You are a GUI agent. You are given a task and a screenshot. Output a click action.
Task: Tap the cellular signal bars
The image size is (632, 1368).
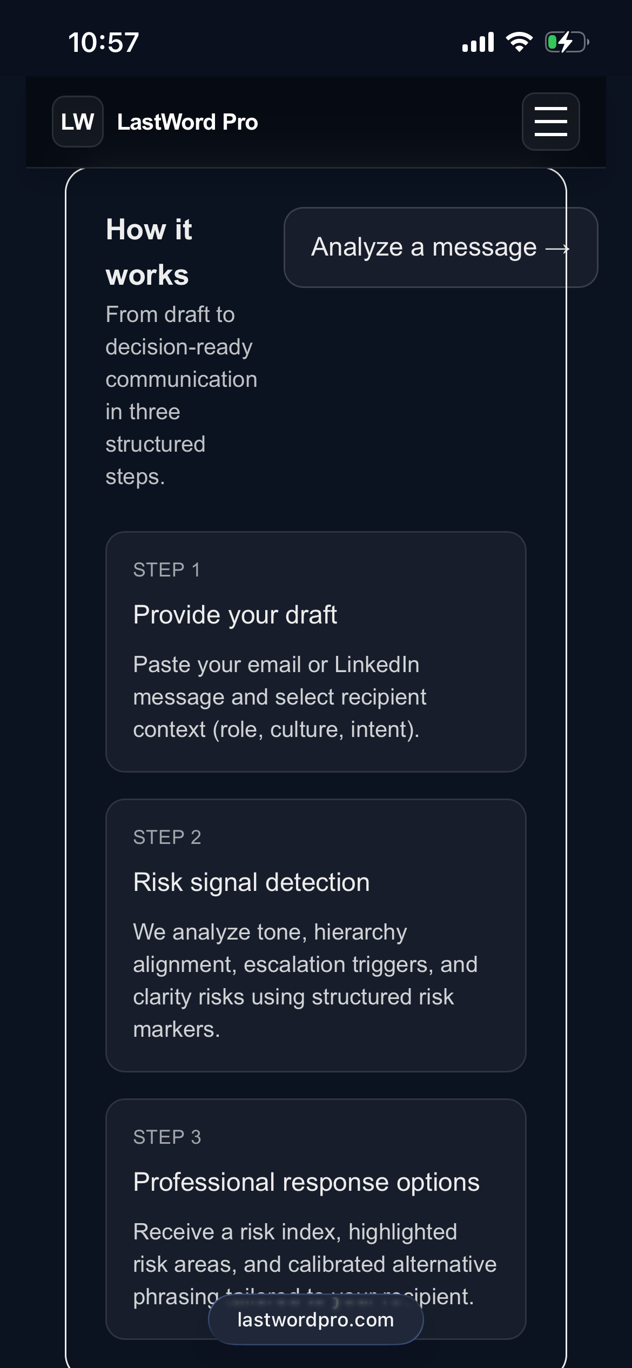tap(479, 42)
